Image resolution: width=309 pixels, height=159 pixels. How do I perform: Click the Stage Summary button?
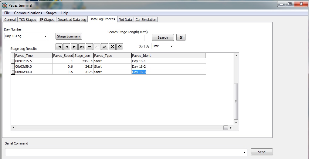69,36
